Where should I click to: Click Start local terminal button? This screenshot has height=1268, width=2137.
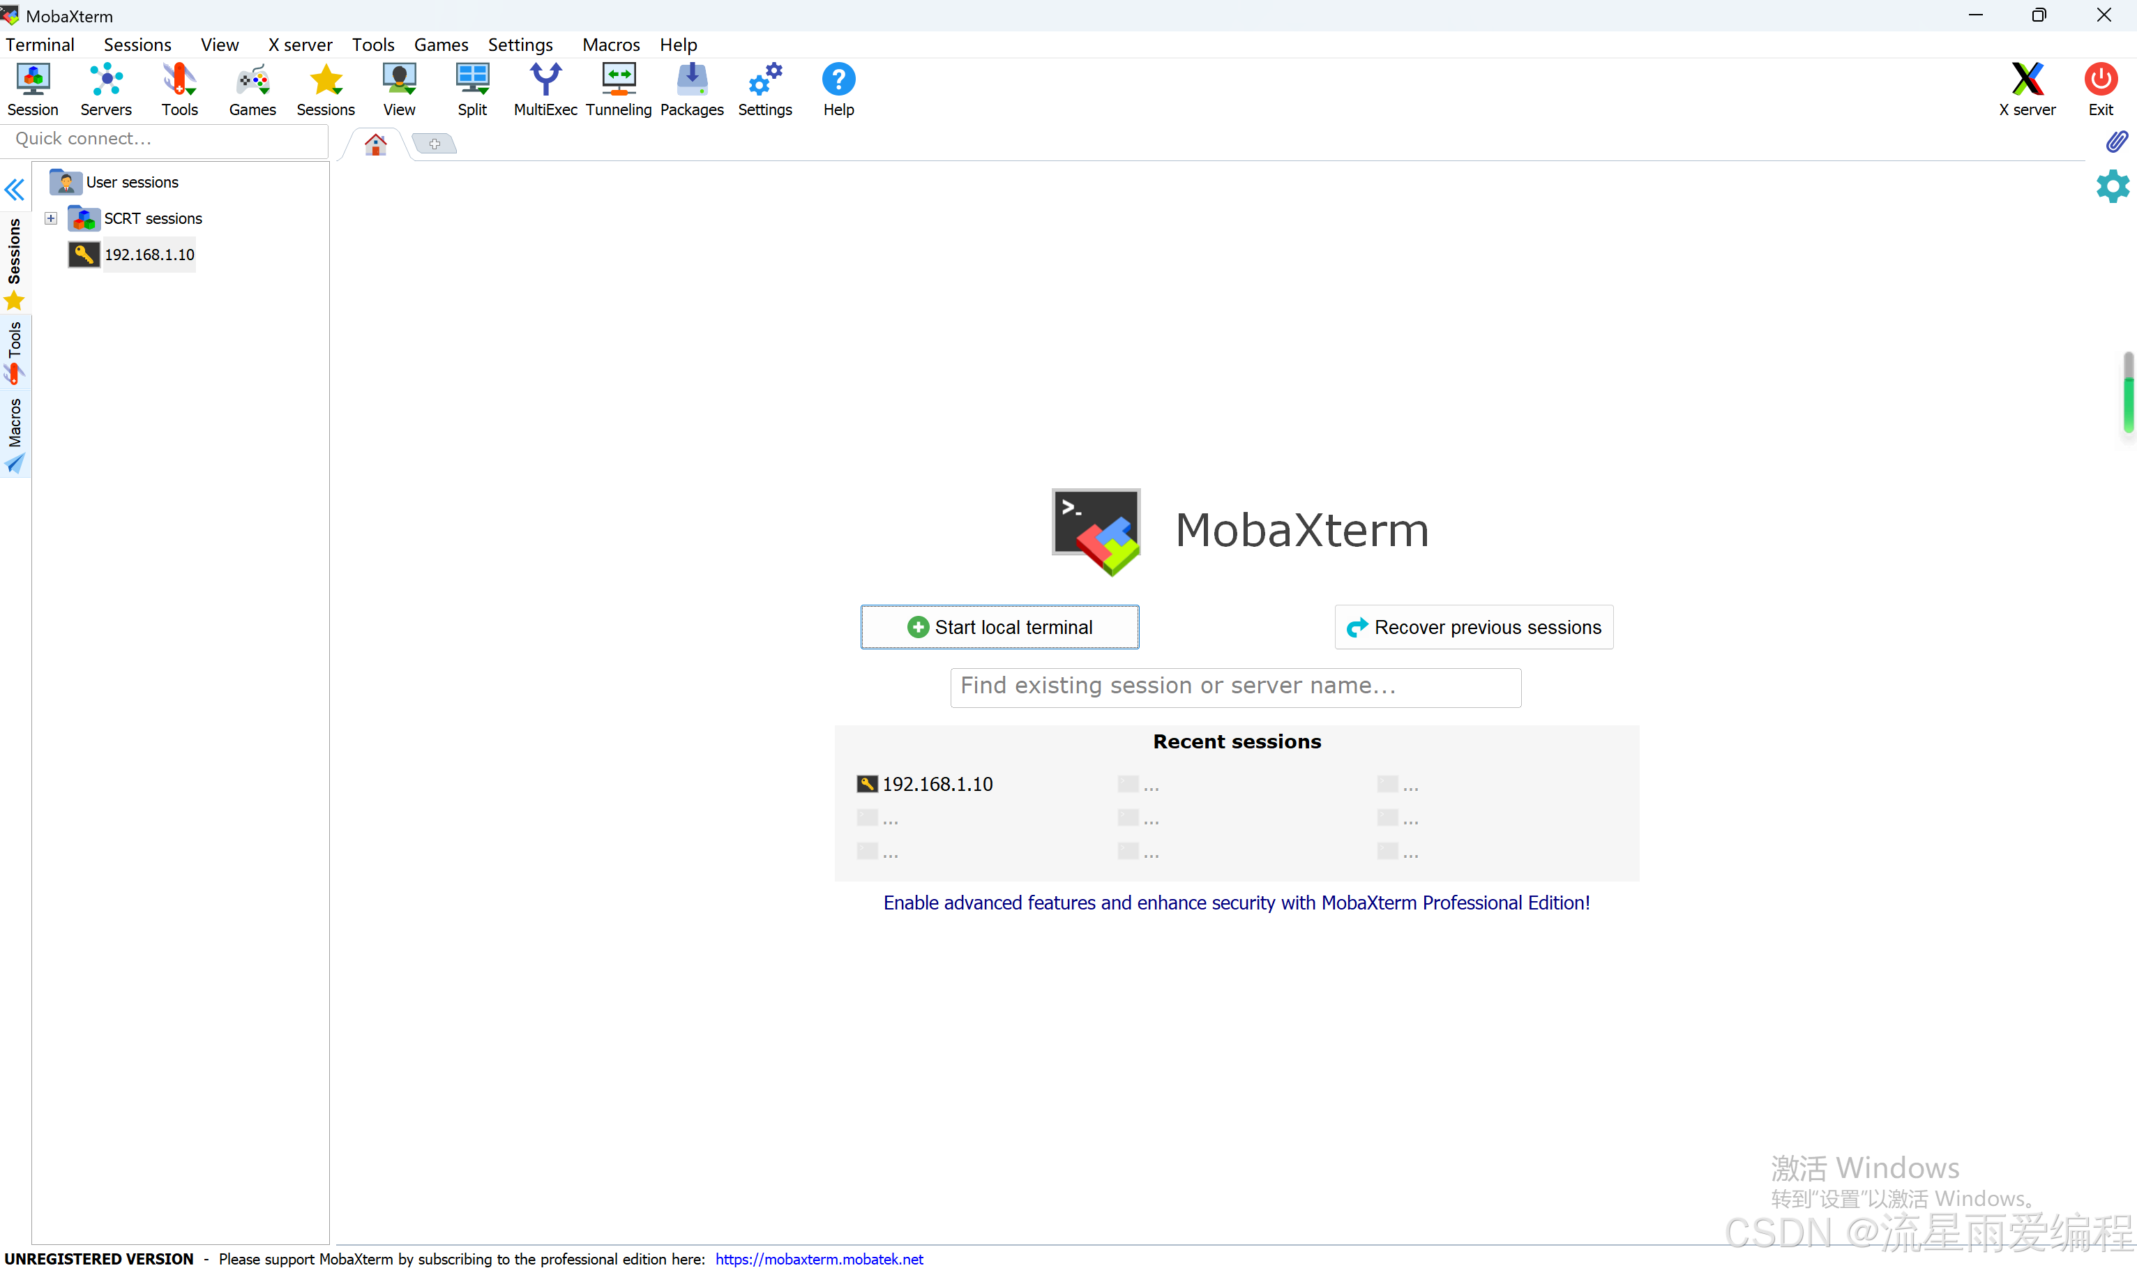pos(999,627)
